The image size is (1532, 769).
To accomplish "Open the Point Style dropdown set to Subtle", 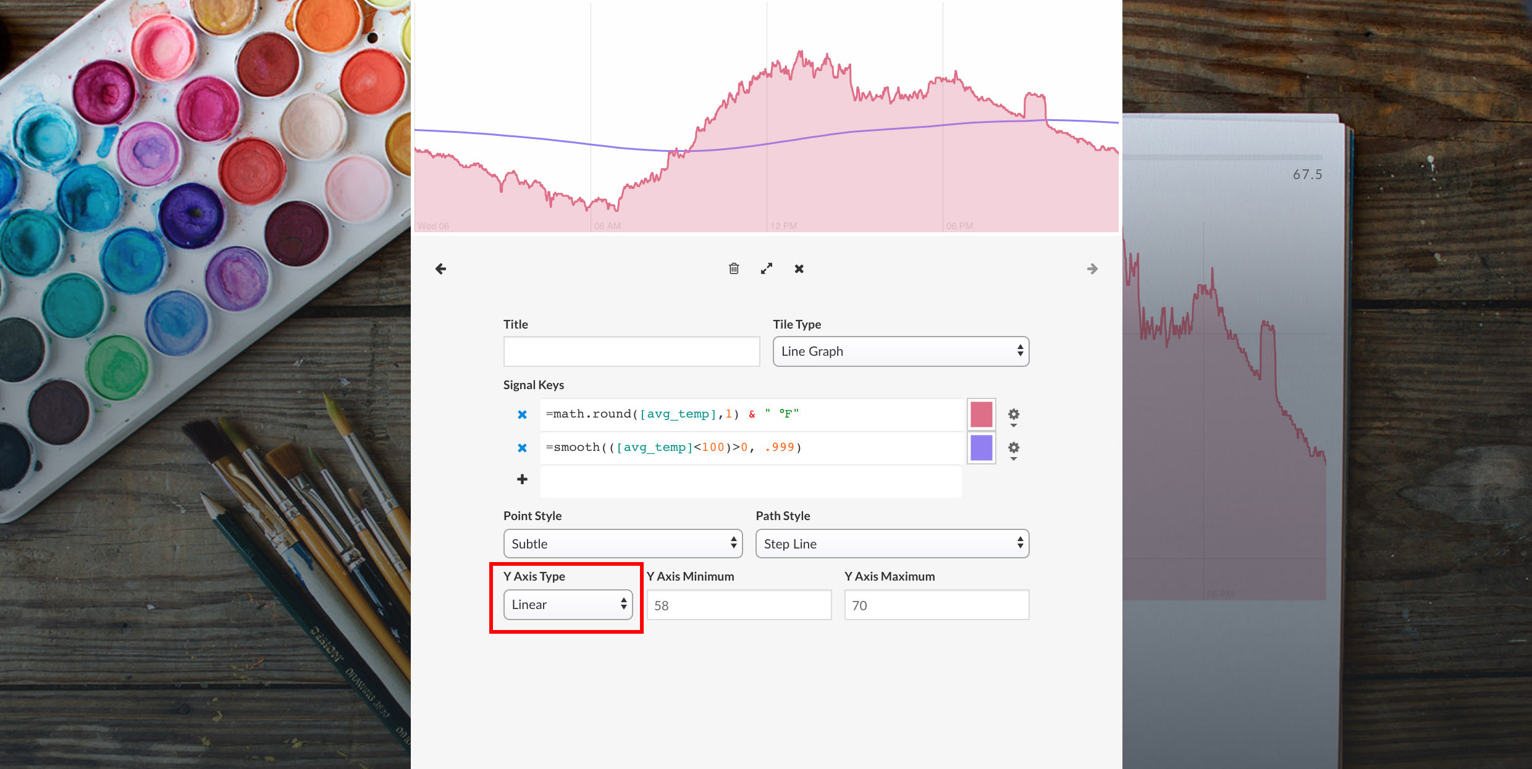I will (622, 544).
